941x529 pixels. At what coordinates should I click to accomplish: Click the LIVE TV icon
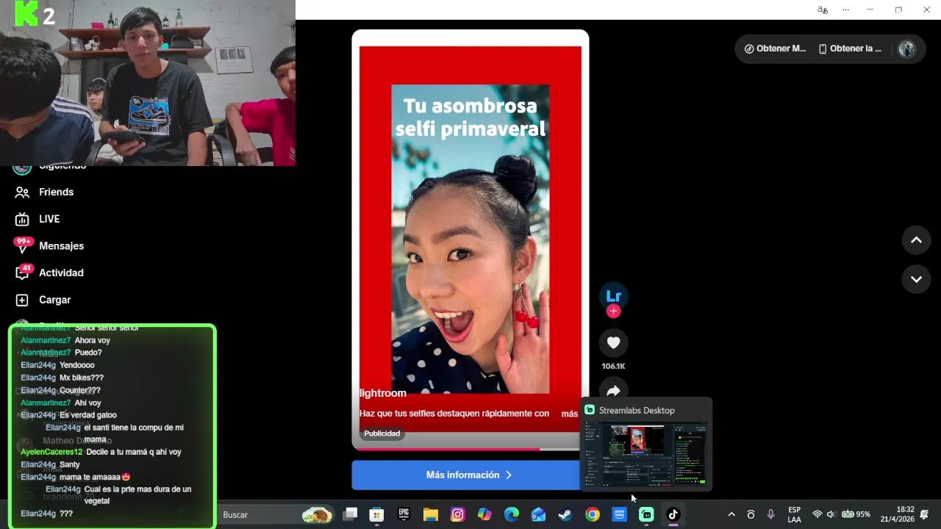pos(22,219)
